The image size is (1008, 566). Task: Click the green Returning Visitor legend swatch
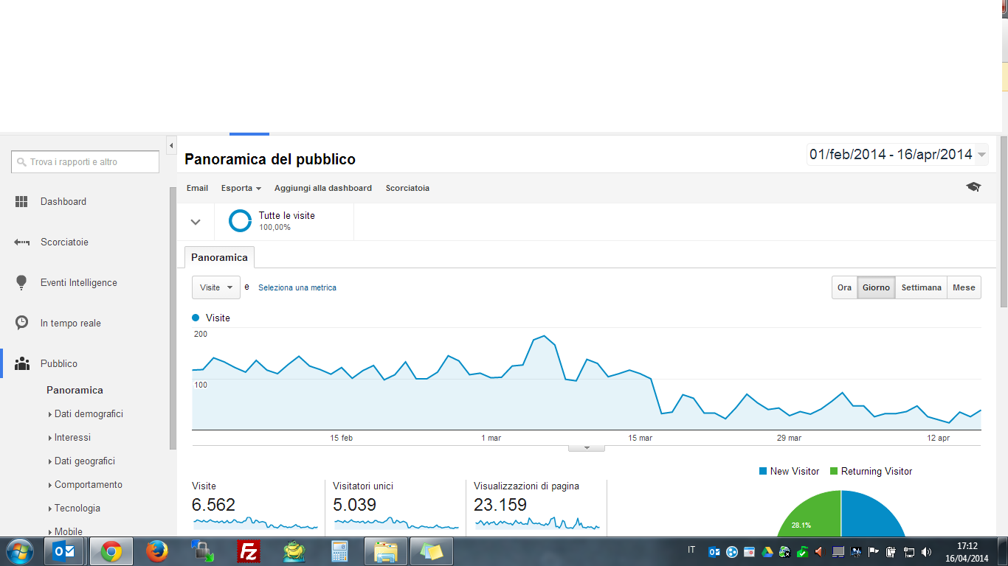pos(834,471)
